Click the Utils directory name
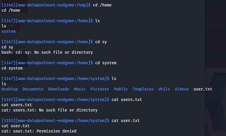226x136 pixels. tap(164, 89)
